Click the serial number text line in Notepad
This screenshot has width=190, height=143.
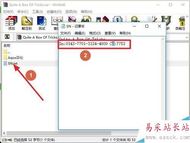(92, 44)
